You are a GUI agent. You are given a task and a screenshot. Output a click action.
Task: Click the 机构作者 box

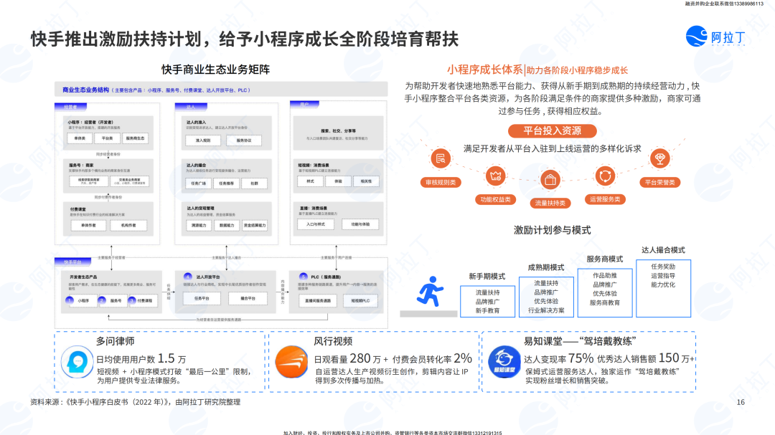(x=128, y=225)
